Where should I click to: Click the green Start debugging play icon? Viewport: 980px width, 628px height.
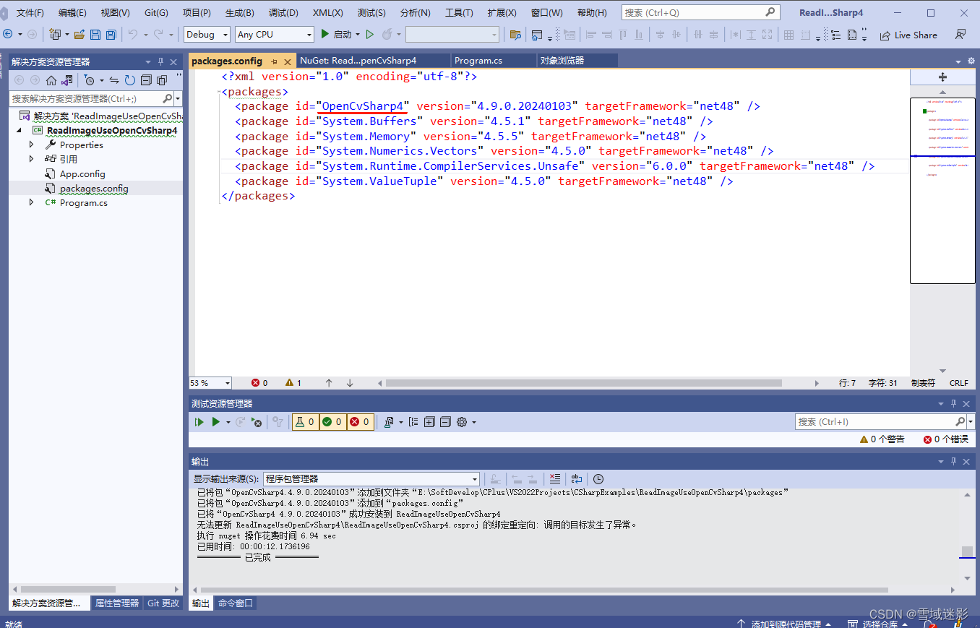click(x=325, y=34)
